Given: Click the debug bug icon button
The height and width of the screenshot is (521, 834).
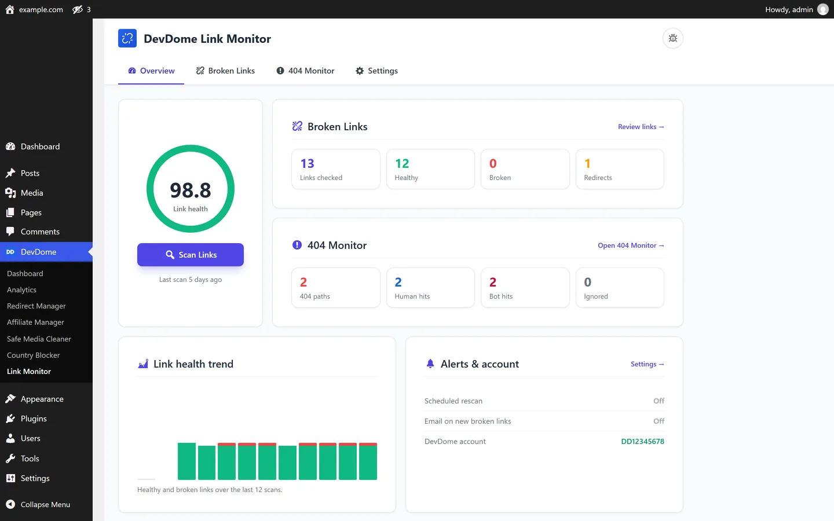Looking at the screenshot, I should pos(672,38).
